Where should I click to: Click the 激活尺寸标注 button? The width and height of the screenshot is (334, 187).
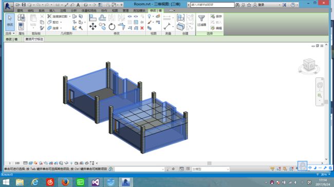pos(34,39)
